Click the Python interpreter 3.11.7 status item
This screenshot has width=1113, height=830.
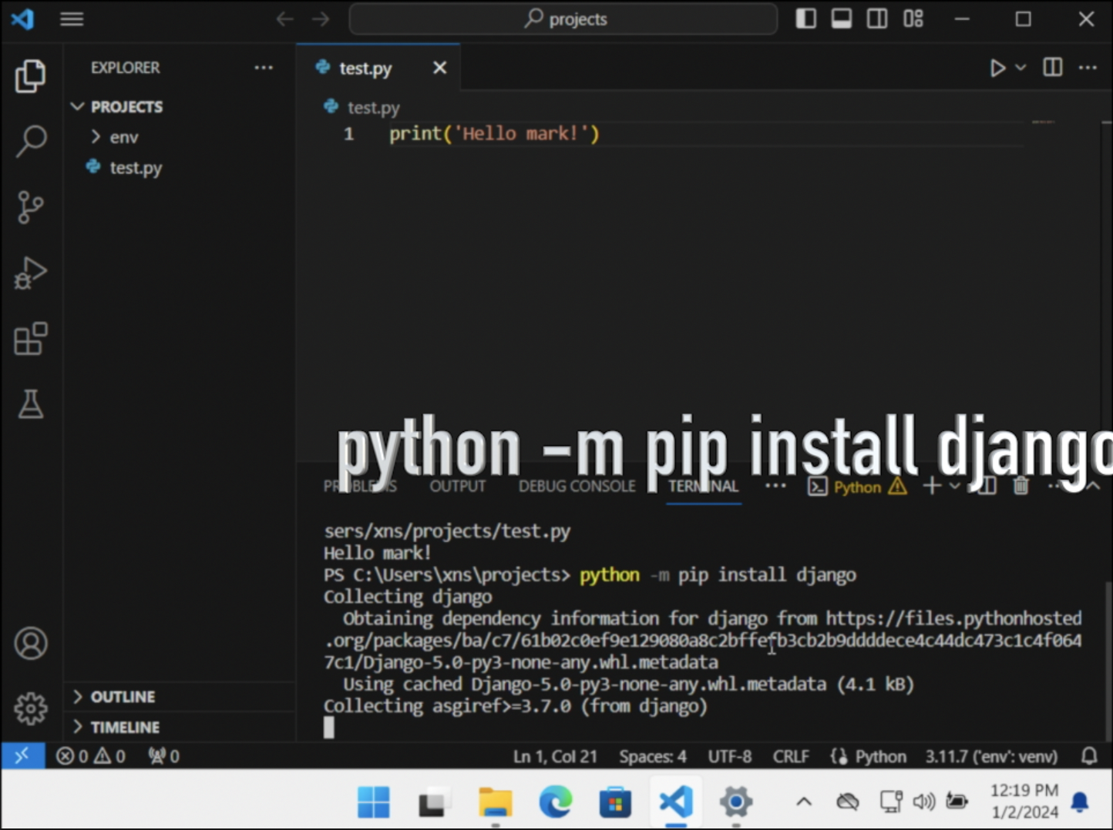click(x=991, y=756)
